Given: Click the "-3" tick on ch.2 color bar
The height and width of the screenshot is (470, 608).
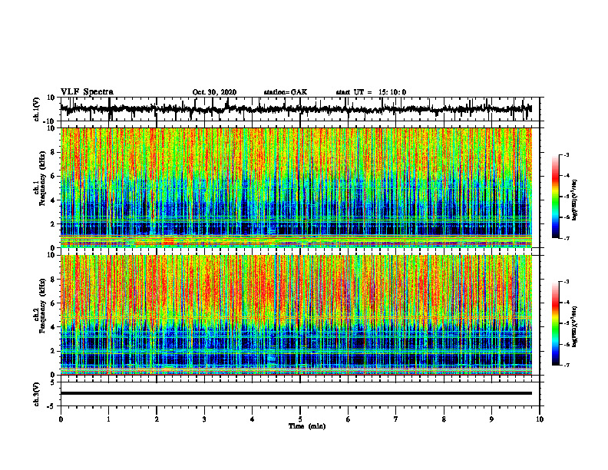Looking at the screenshot, I should [x=566, y=282].
